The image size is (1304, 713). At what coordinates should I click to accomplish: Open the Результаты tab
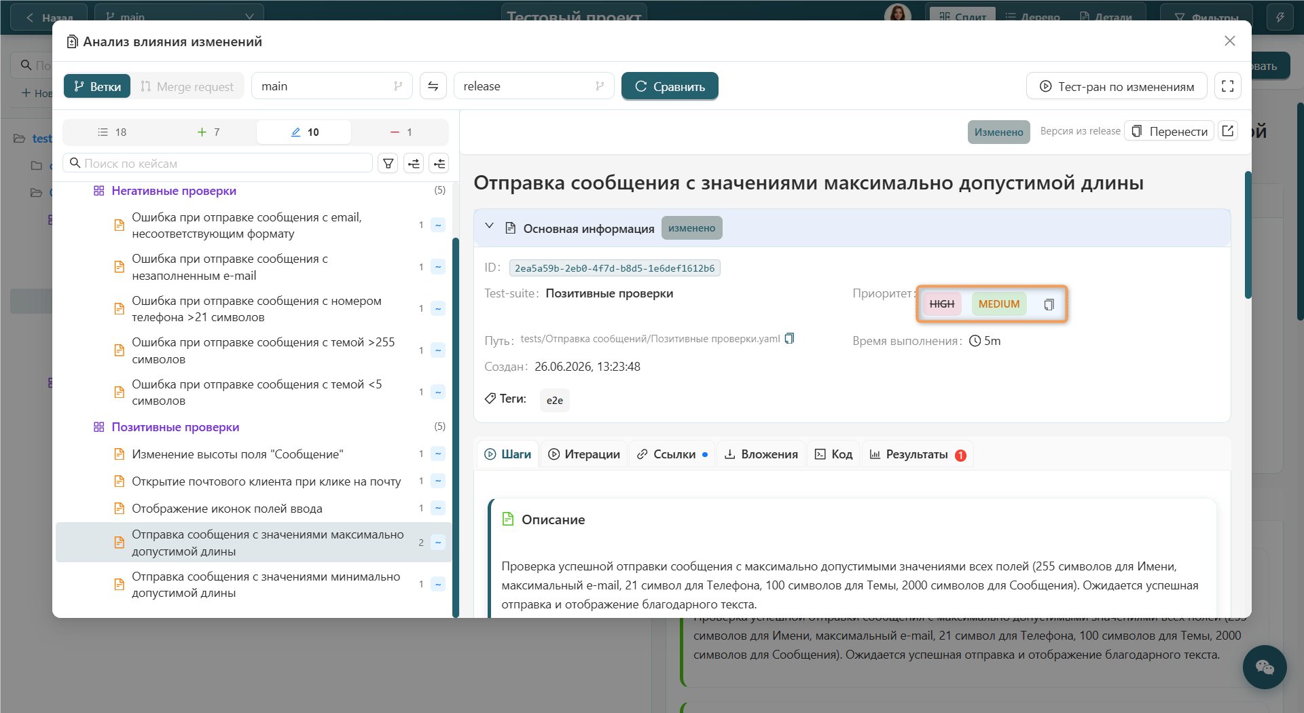point(918,454)
